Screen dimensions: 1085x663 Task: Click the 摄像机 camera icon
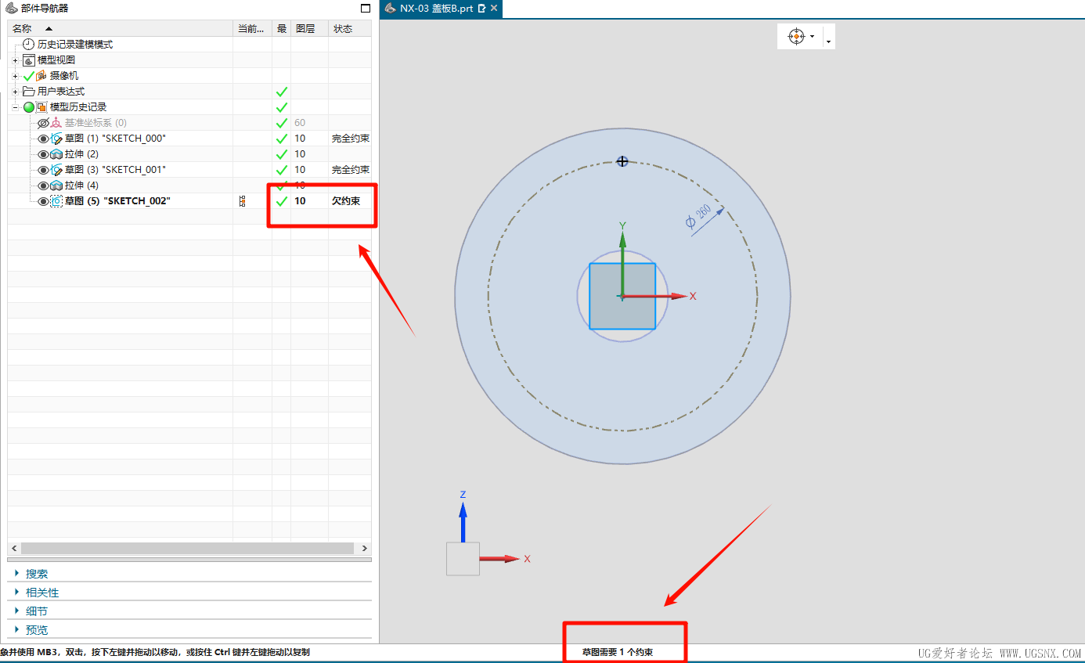pos(42,76)
